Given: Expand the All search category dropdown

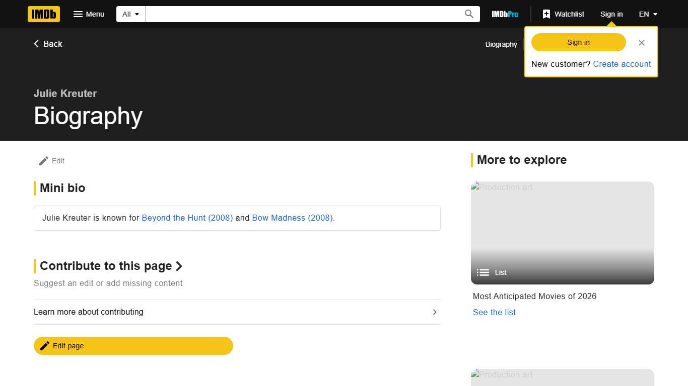Looking at the screenshot, I should pos(130,14).
